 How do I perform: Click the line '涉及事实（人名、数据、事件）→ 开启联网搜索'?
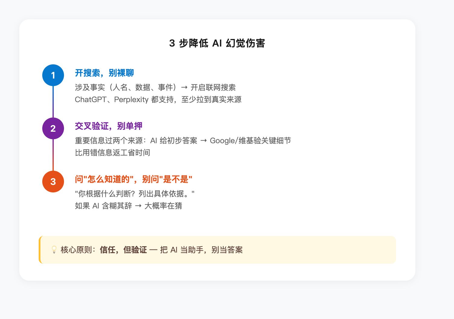click(155, 87)
